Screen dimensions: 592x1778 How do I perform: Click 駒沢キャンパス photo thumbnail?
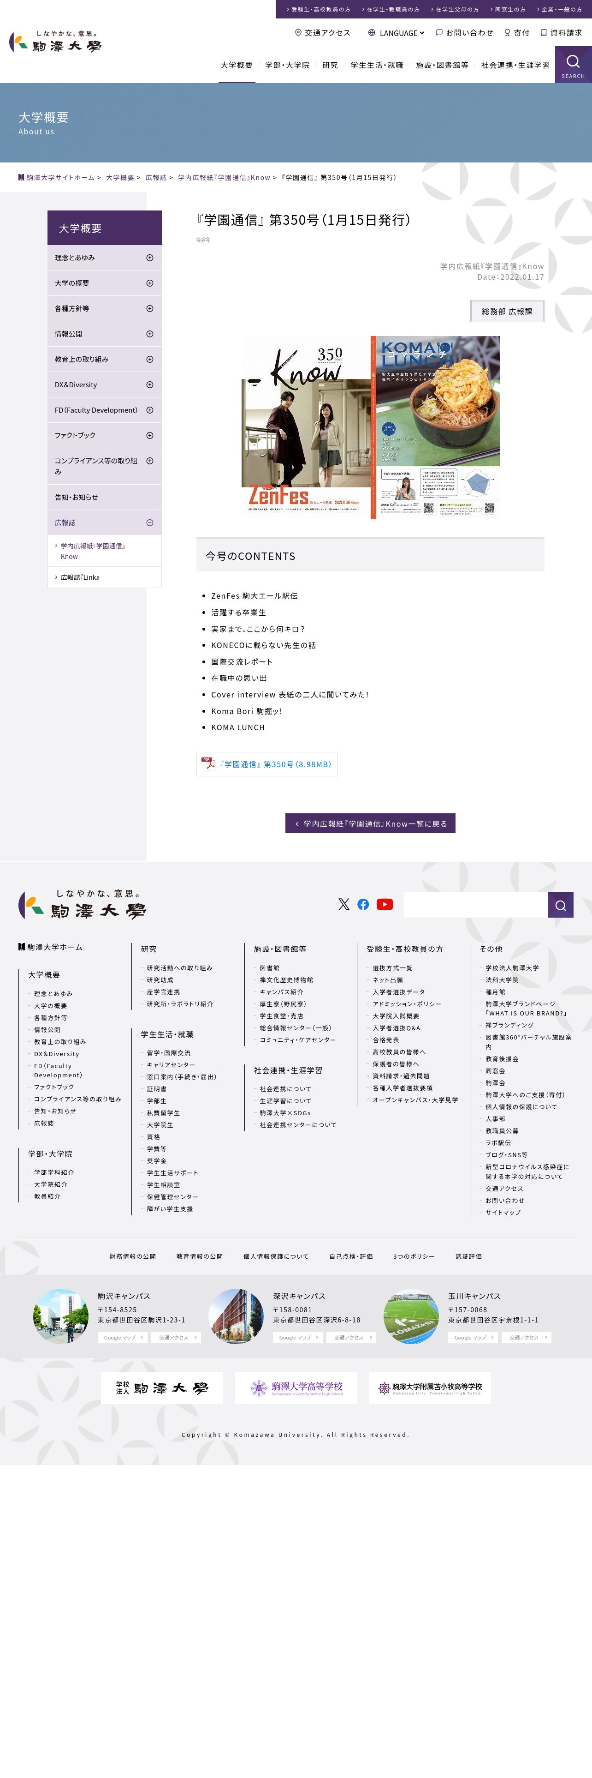click(x=61, y=1316)
